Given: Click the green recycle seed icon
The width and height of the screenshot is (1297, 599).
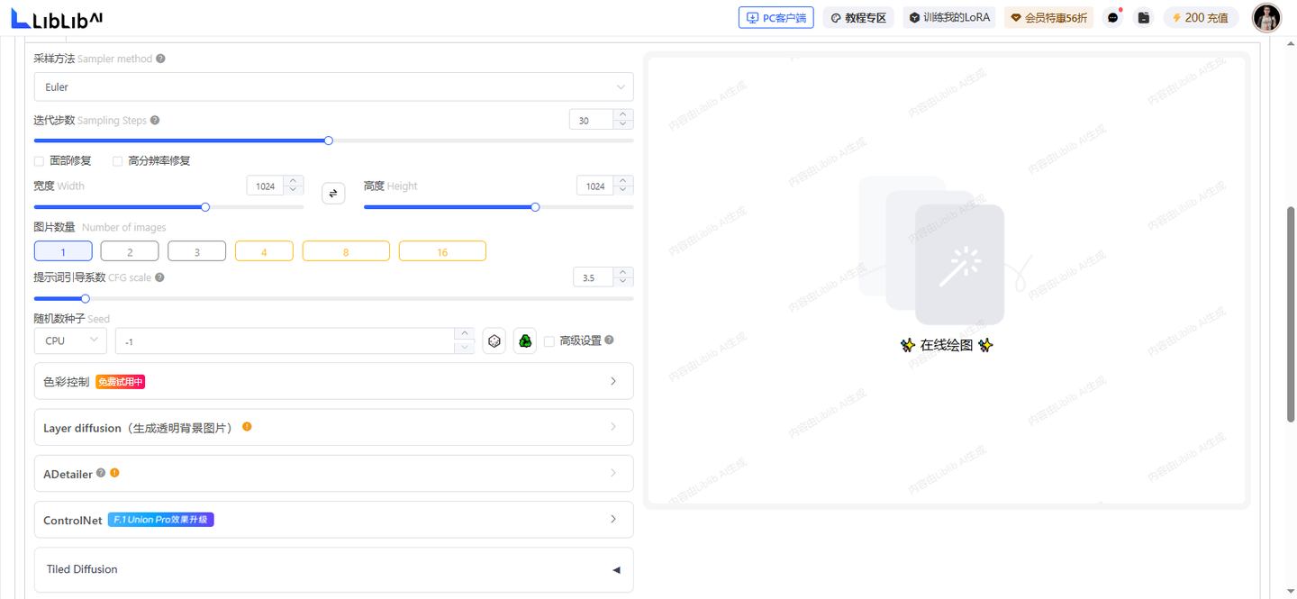Looking at the screenshot, I should click(525, 341).
